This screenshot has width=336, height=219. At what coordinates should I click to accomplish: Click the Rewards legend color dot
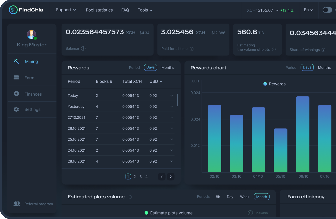(x=265, y=84)
